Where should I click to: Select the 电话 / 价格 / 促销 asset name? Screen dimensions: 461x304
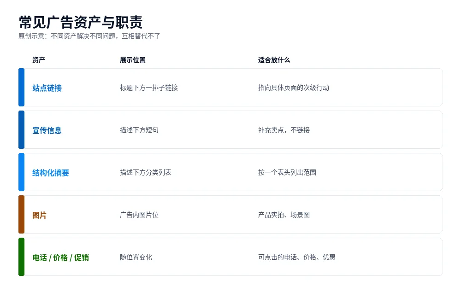[60, 257]
